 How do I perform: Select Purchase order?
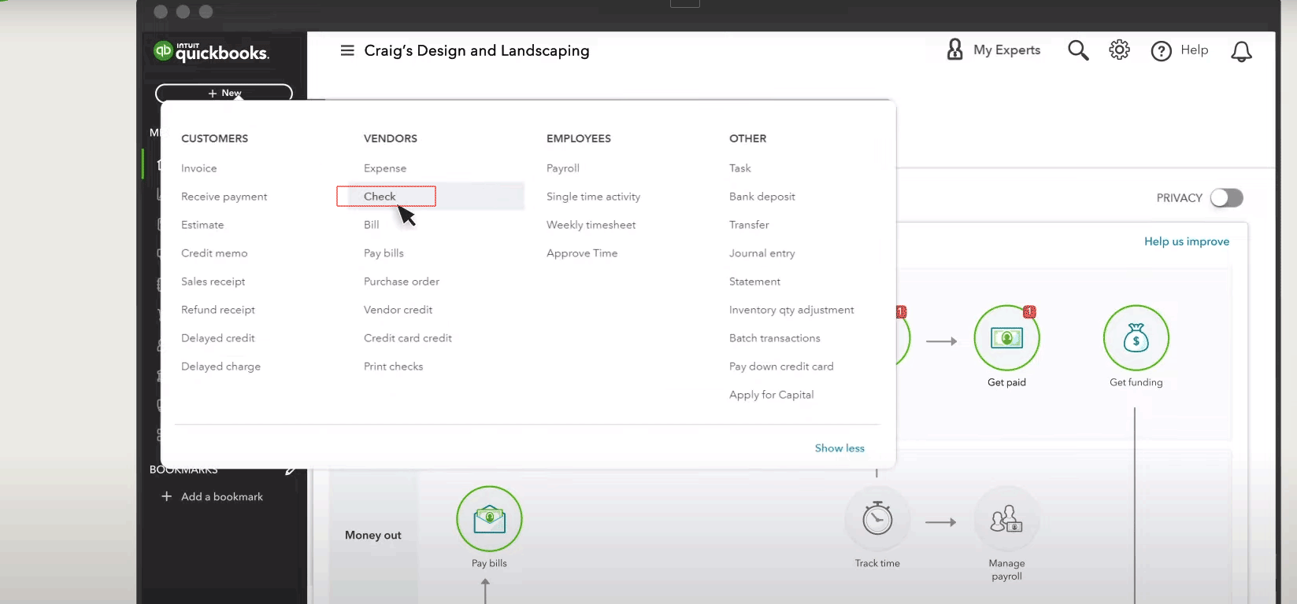tap(402, 282)
